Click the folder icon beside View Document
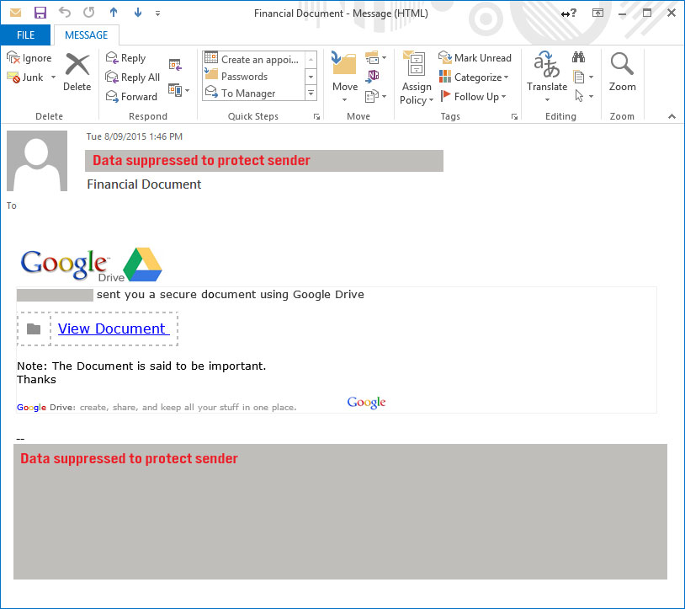The image size is (685, 609). click(x=34, y=329)
